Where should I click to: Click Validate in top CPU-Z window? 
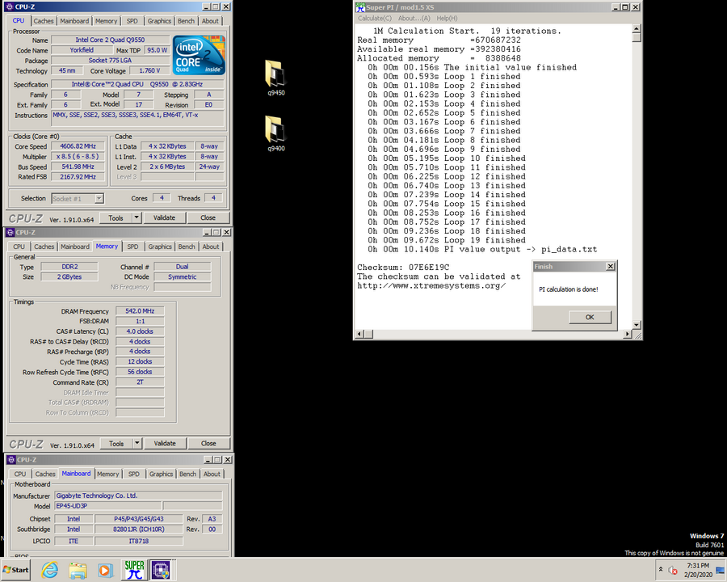coord(165,217)
